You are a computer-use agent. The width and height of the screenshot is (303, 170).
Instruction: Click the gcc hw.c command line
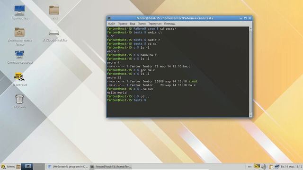pyautogui.click(x=131, y=70)
